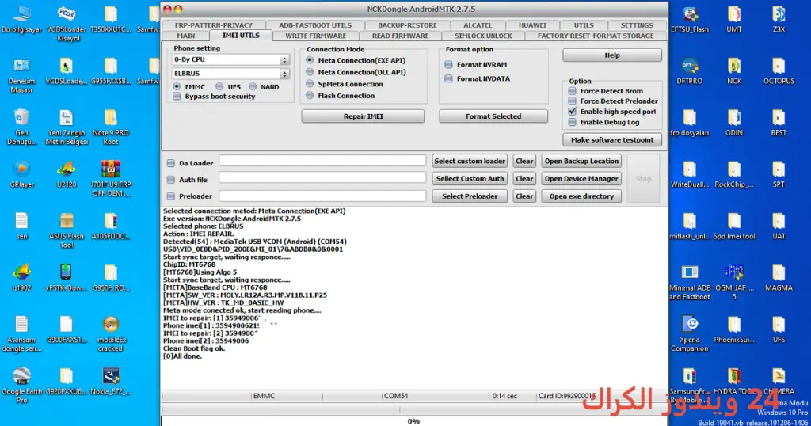Screen dimensions: 811x426
Task: Open mobileEx cracked icon
Action: [111, 333]
